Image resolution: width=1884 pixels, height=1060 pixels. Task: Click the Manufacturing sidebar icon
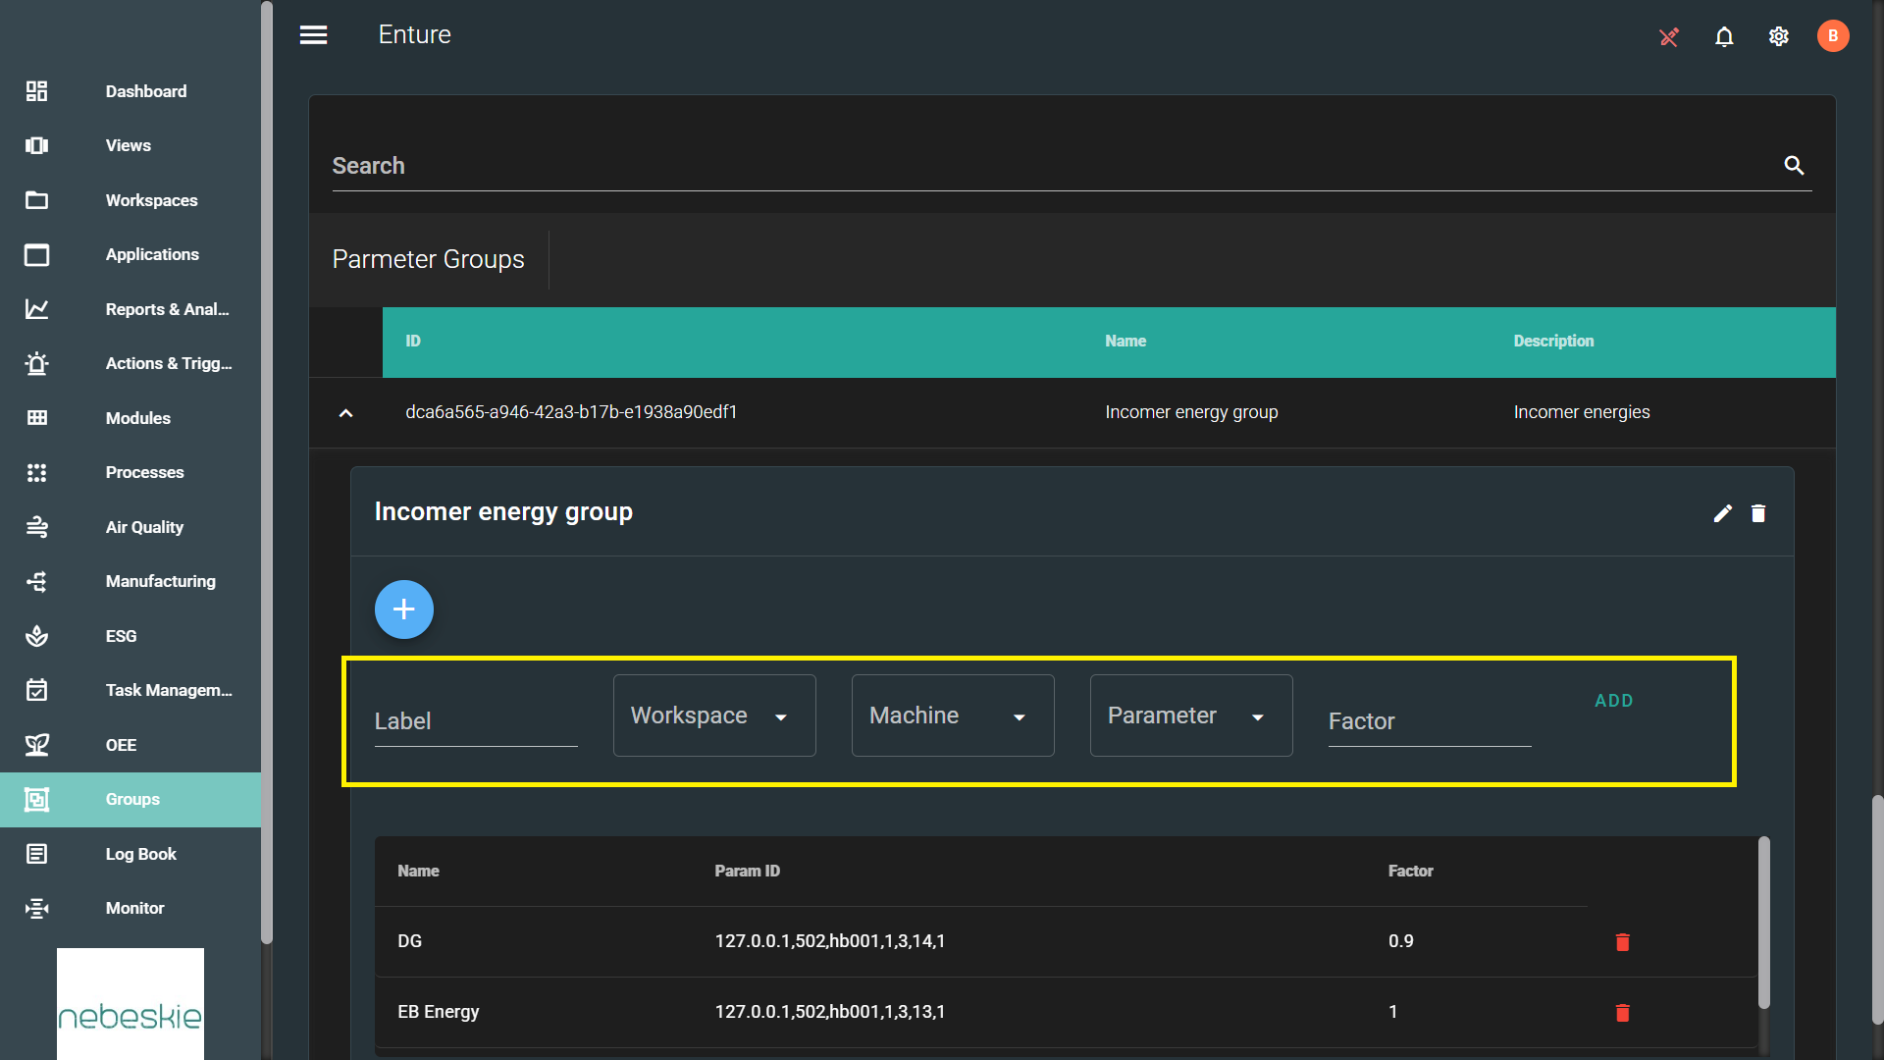tap(36, 582)
